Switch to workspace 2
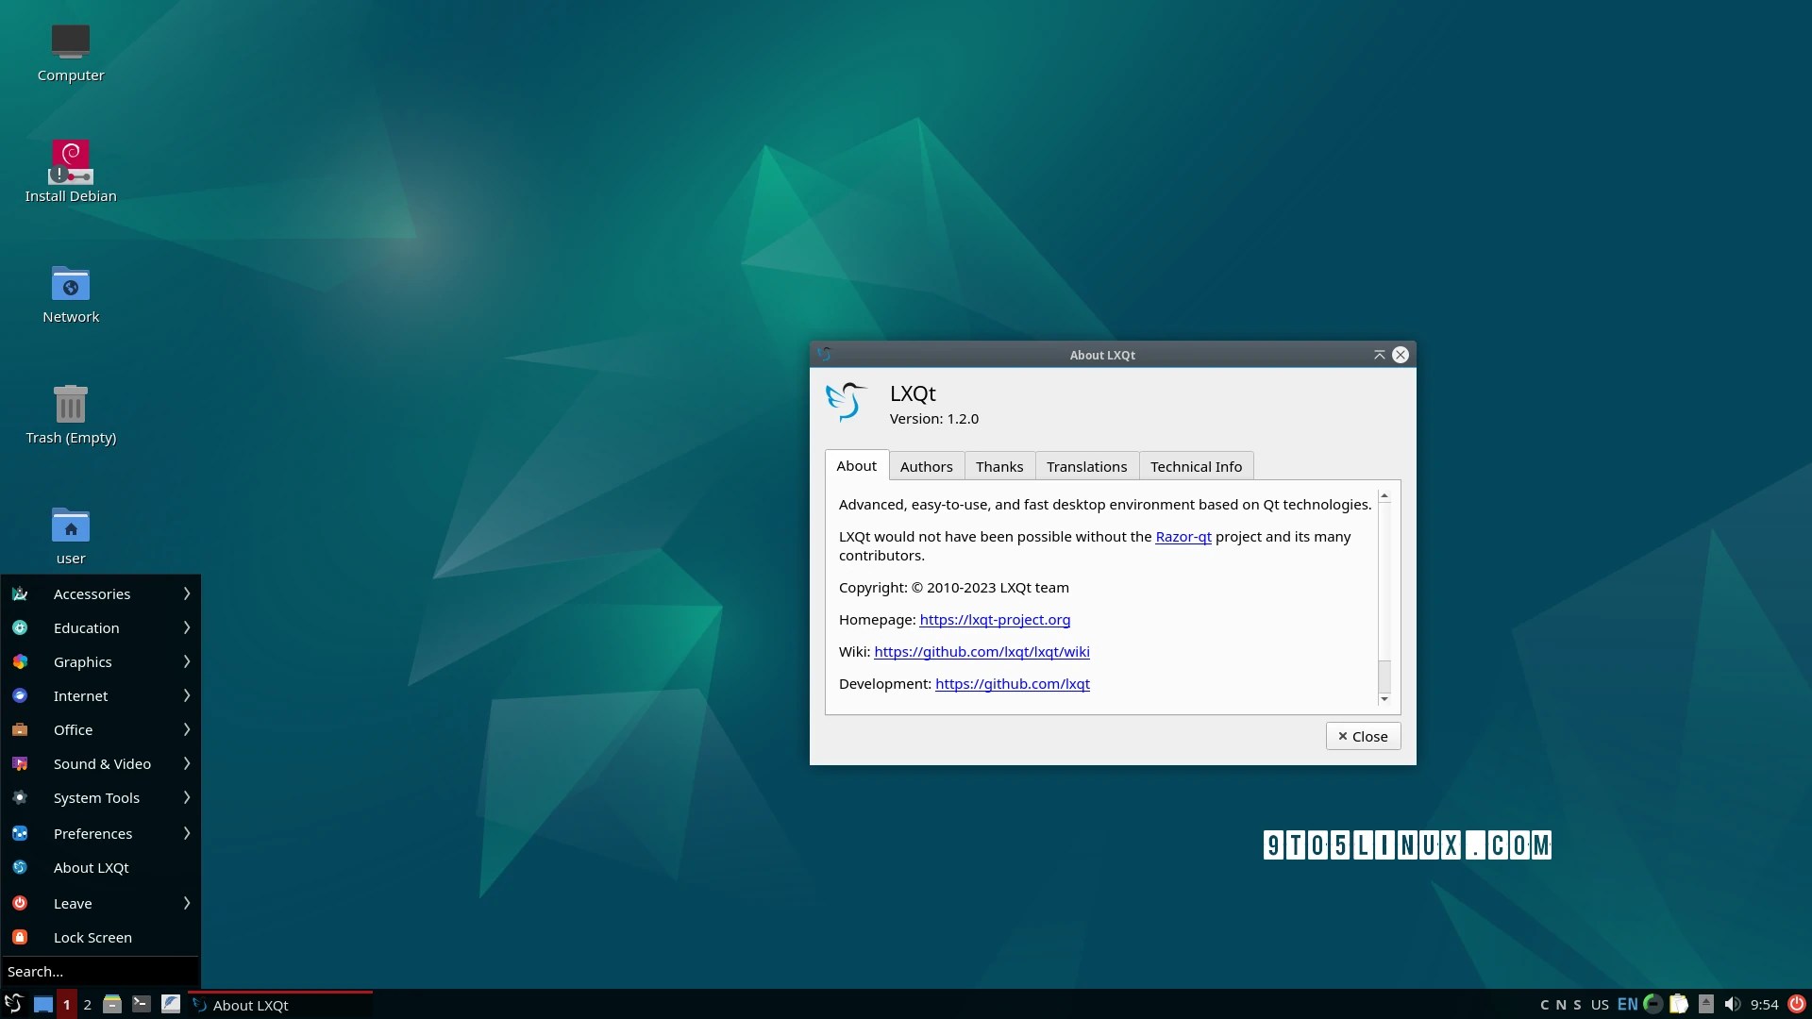This screenshot has height=1019, width=1812. (x=88, y=1004)
